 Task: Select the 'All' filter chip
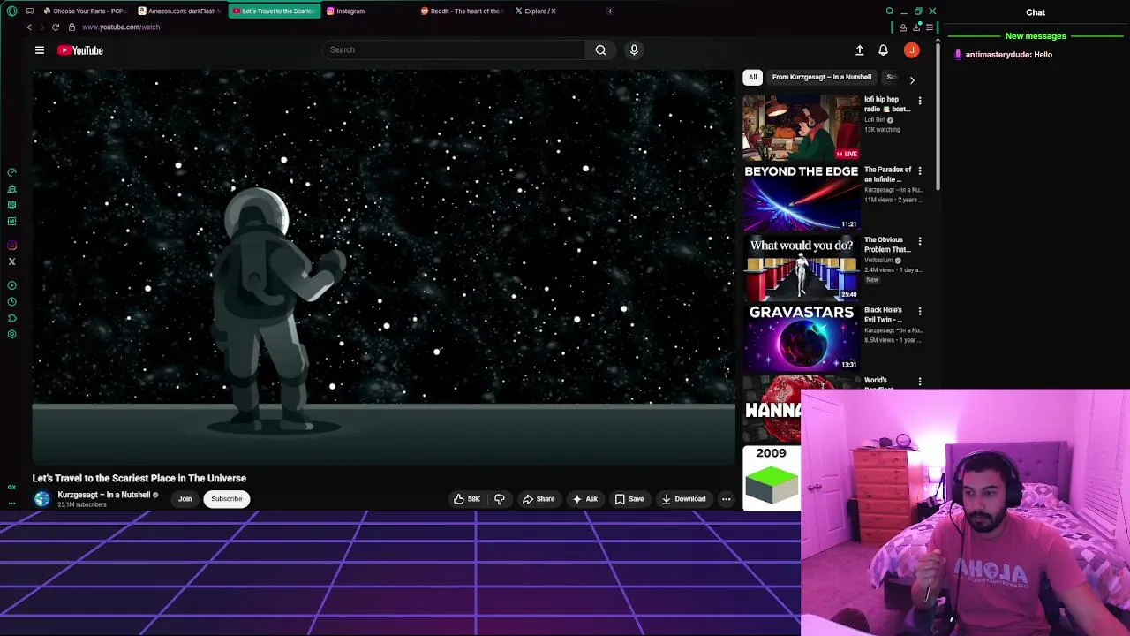[x=753, y=77]
